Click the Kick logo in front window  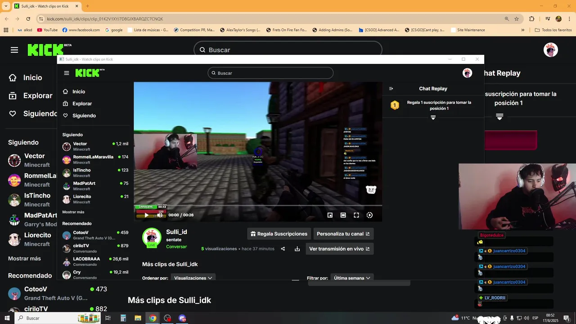pyautogui.click(x=90, y=73)
